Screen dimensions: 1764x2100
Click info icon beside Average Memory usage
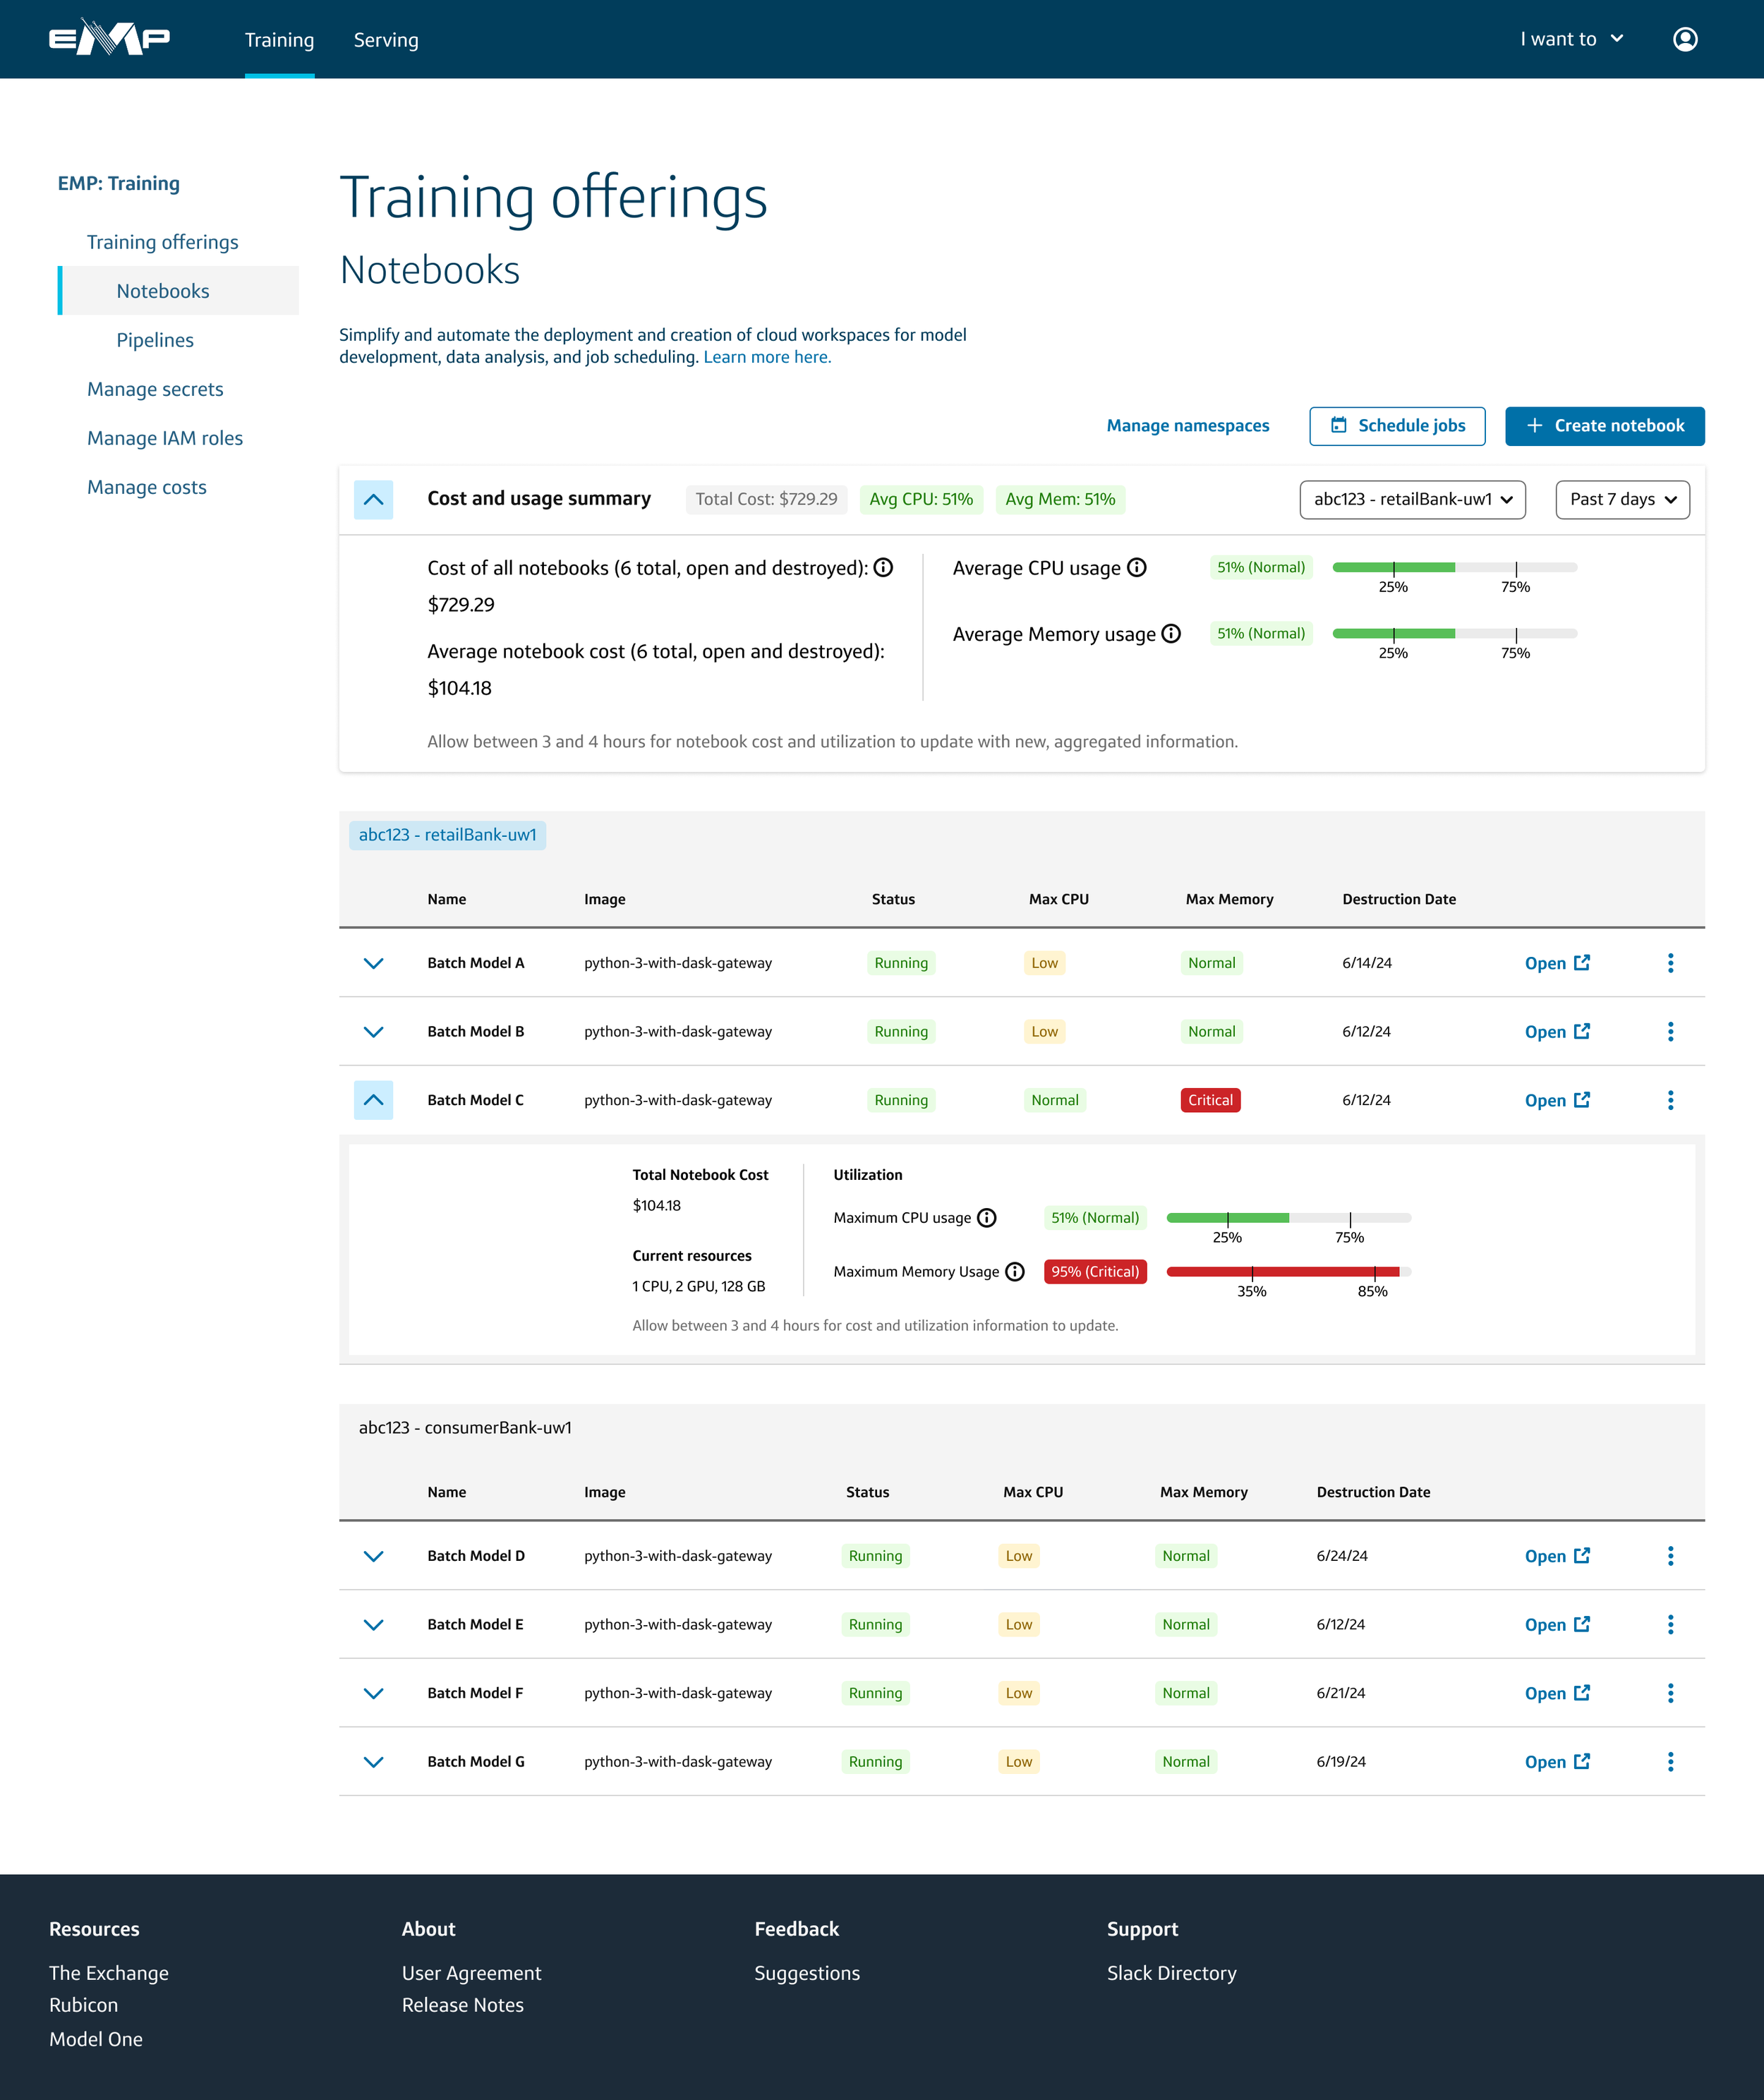click(x=1171, y=634)
